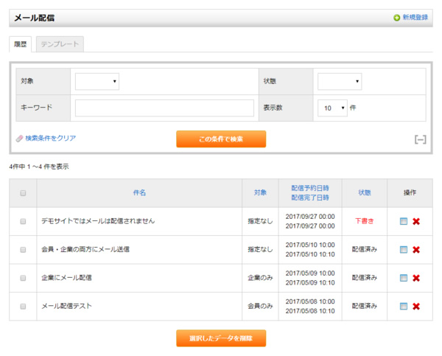The height and width of the screenshot is (356, 442).
Task: Check the row 企業にメール配信
Action: [23, 278]
